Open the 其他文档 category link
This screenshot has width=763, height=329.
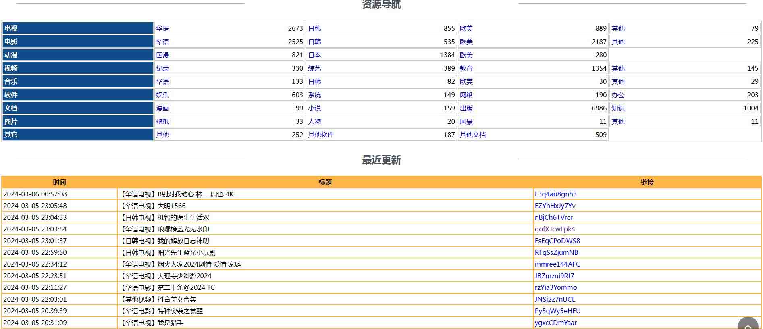(473, 135)
